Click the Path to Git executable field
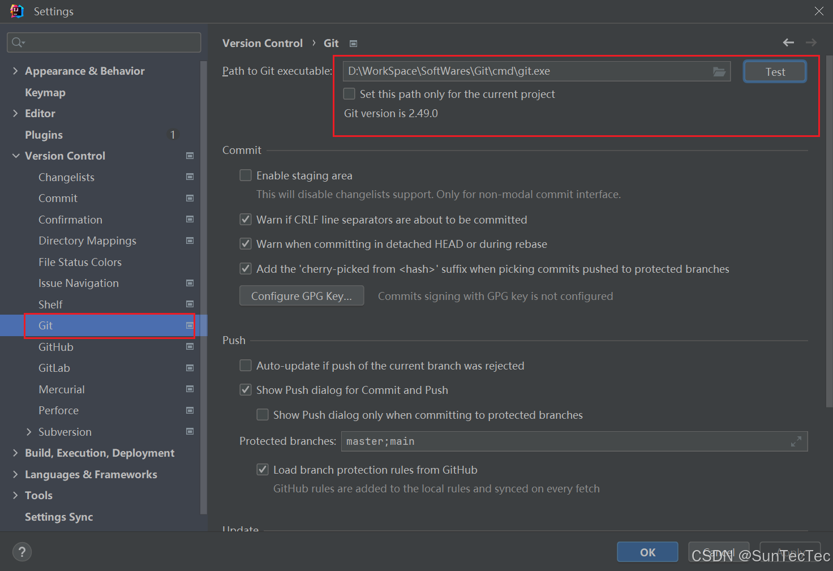The height and width of the screenshot is (571, 833). point(536,71)
